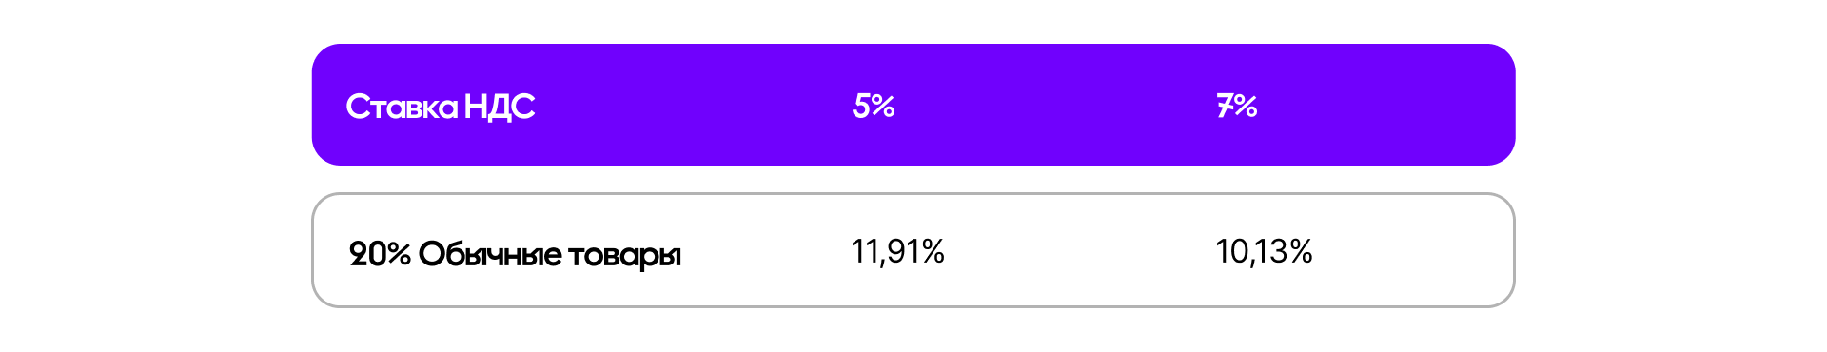Click the "НДС" abbreviation in header
Screen dimensions: 1827x352
coord(500,107)
